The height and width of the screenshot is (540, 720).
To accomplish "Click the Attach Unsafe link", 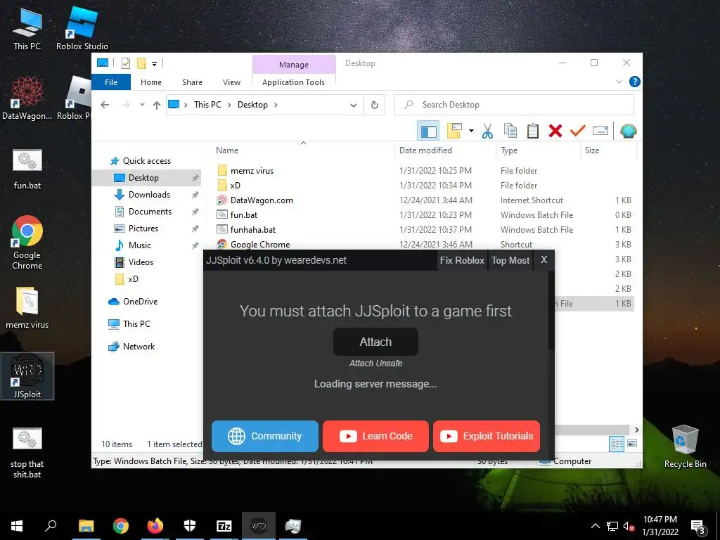I will pos(375,364).
